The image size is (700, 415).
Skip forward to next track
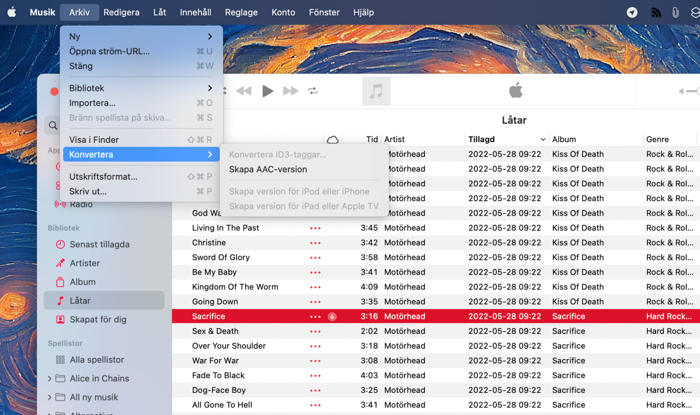pyautogui.click(x=291, y=91)
